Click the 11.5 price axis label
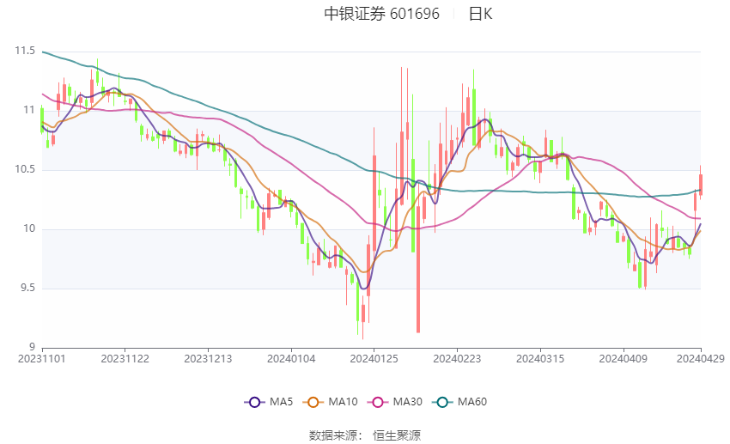This screenshot has width=730, height=444. [x=25, y=52]
